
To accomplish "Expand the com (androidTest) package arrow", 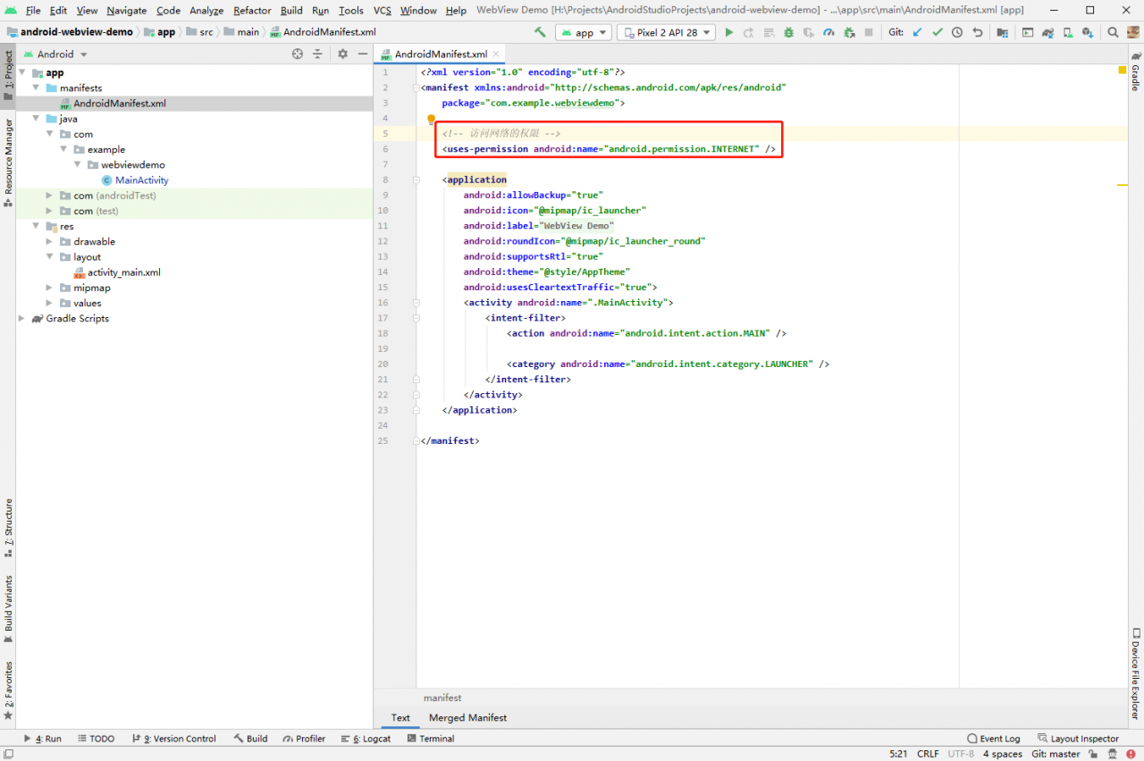I will pos(50,196).
